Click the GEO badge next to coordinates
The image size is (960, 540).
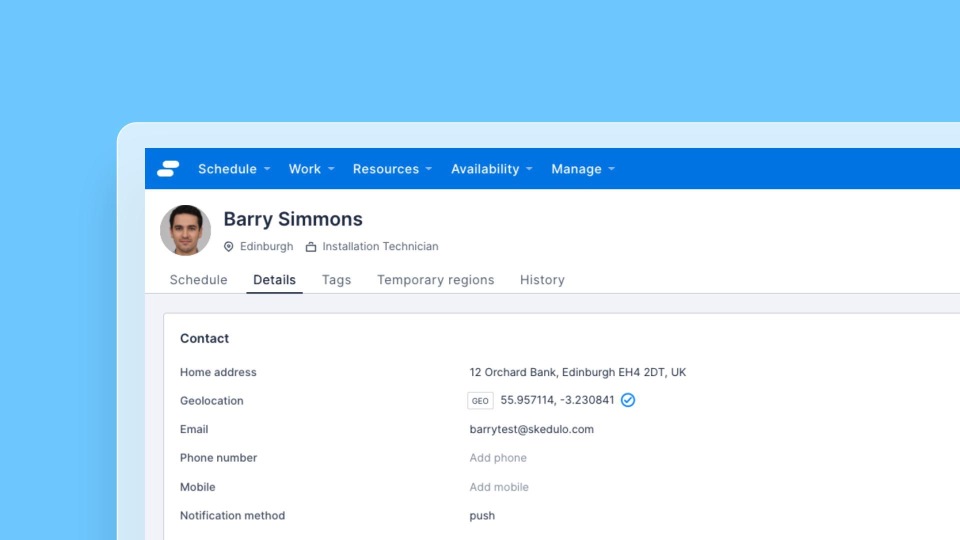(480, 400)
